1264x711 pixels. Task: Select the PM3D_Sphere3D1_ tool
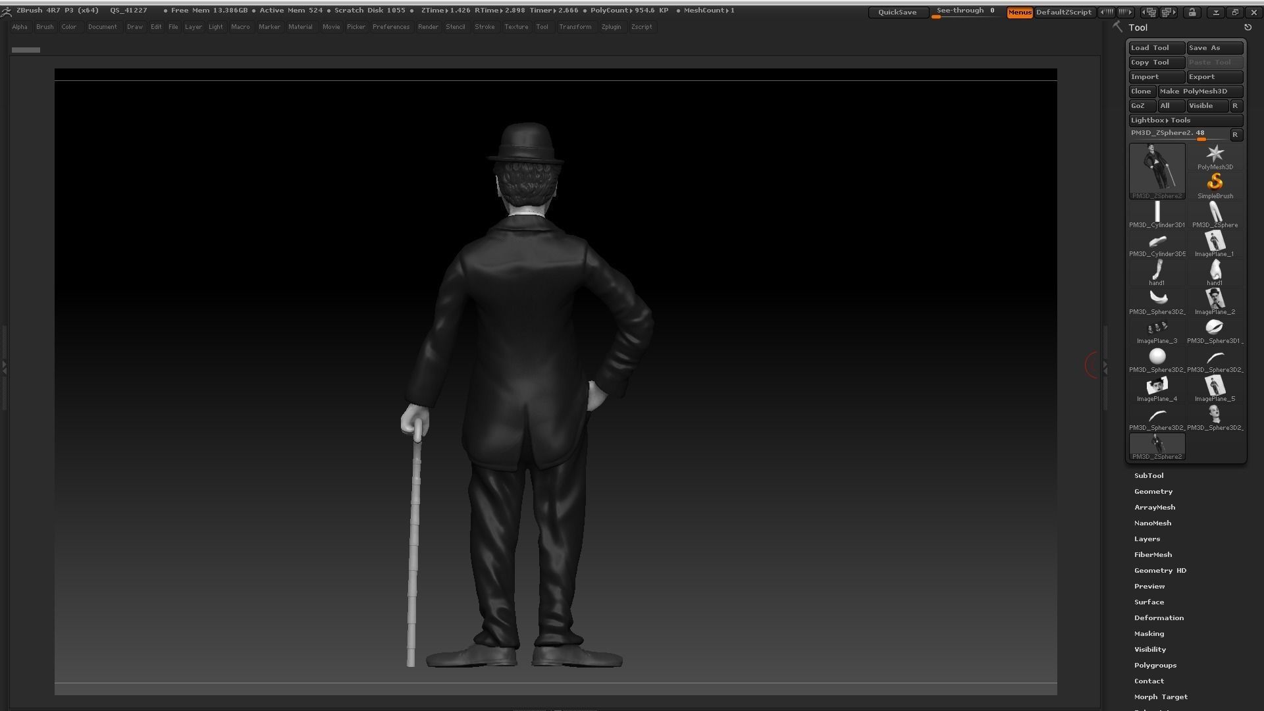[x=1215, y=331]
